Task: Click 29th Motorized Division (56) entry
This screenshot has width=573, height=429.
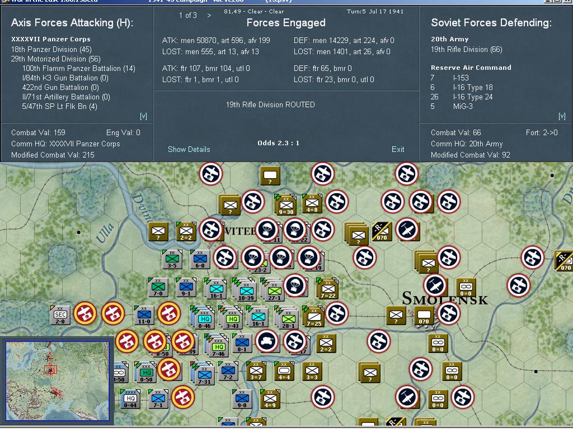Action: 55,59
